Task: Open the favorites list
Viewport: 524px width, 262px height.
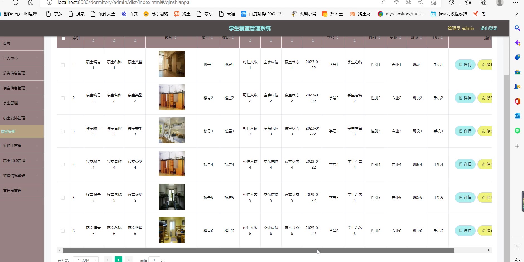Action: [x=468, y=3]
